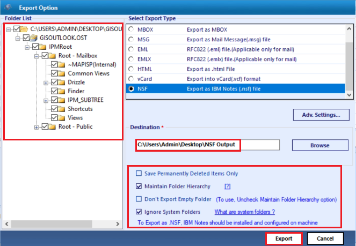Click the app logo icon in title bar
The height and width of the screenshot is (246, 356).
click(x=8, y=8)
